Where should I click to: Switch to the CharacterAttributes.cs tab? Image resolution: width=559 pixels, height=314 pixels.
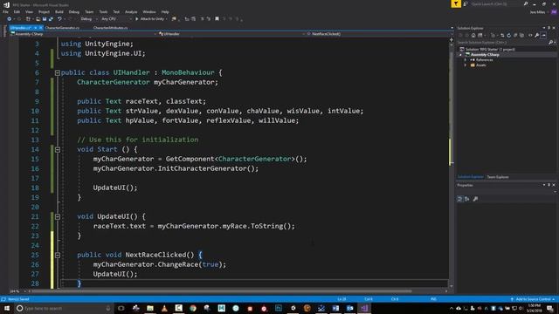[x=111, y=28]
